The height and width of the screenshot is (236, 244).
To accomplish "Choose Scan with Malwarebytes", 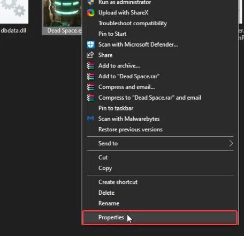I will (160, 119).
